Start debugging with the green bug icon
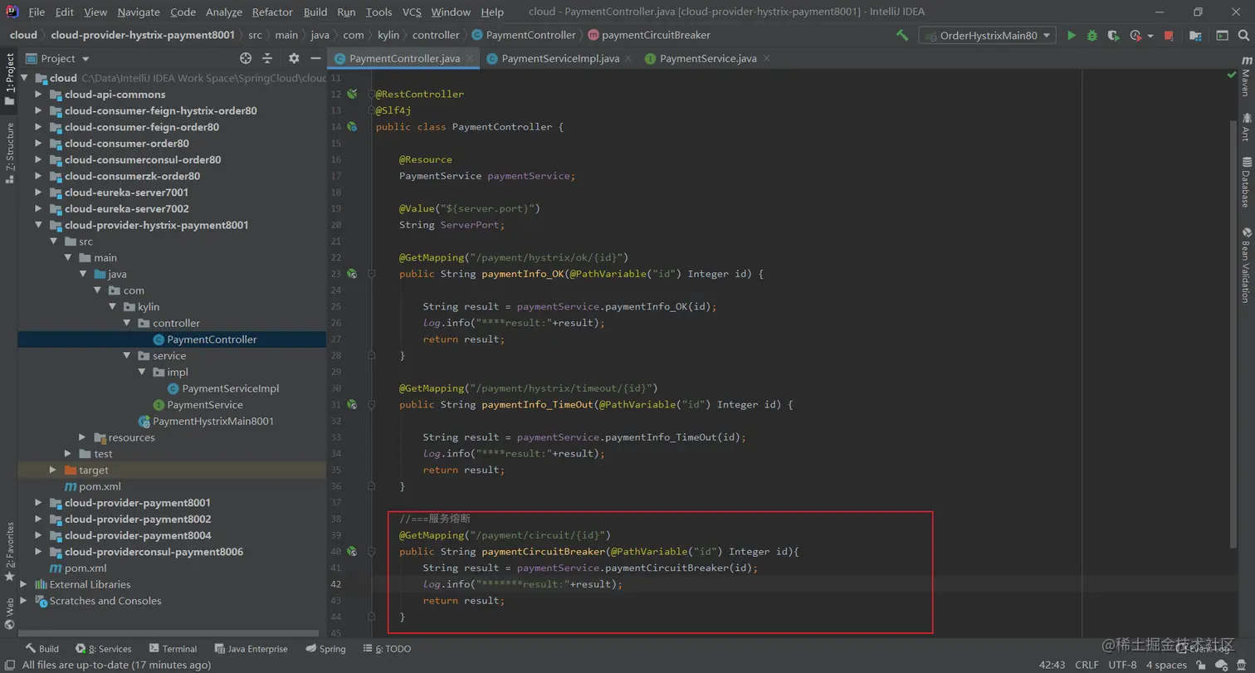Image resolution: width=1255 pixels, height=673 pixels. 1092,36
